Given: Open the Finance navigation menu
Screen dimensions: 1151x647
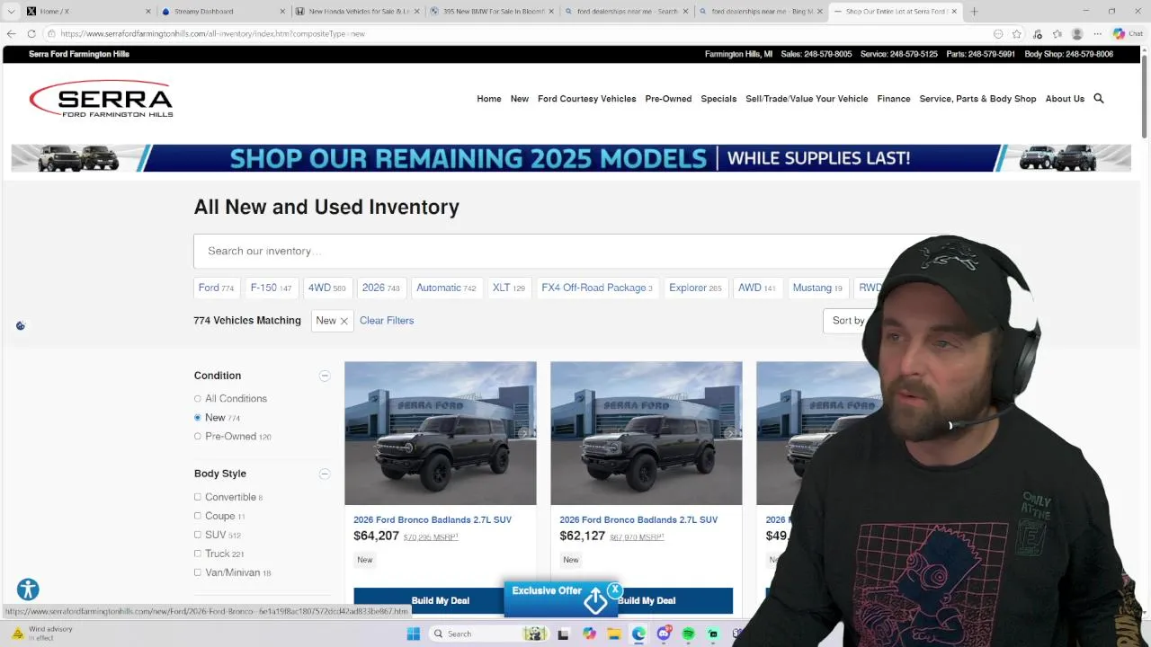Looking at the screenshot, I should tap(894, 99).
